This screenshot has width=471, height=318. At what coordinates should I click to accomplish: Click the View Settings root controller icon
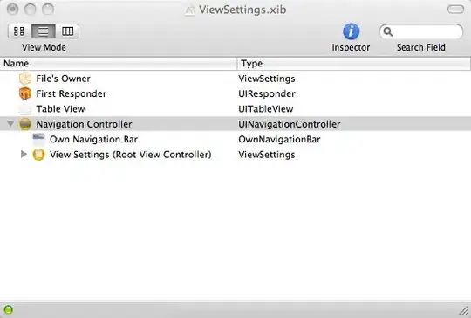coord(38,155)
